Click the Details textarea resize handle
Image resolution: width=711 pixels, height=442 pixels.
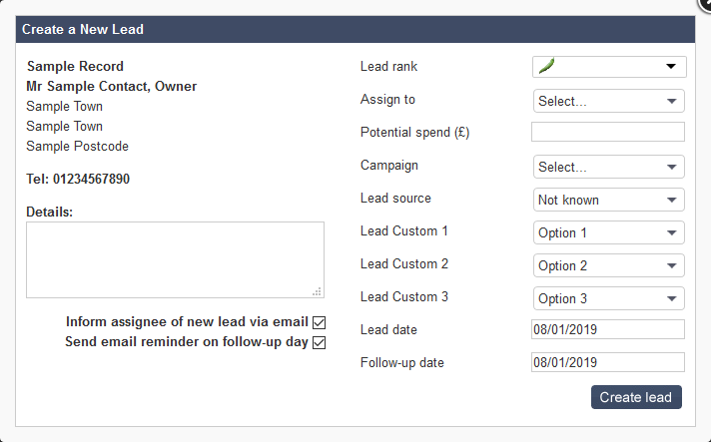(x=318, y=291)
